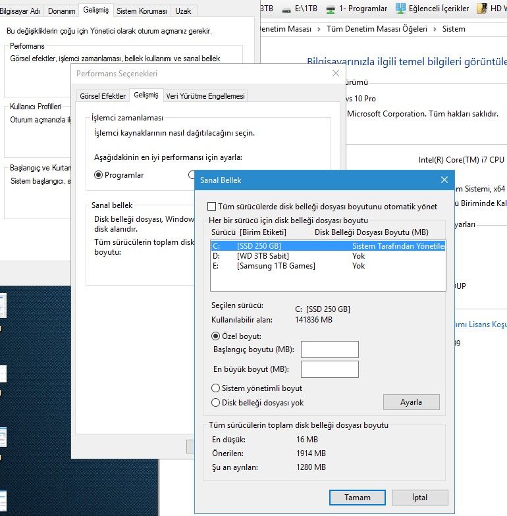The height and width of the screenshot is (516, 507).
Task: Expand breadcrumb chevron after Denetim Masası
Action: click(x=319, y=29)
